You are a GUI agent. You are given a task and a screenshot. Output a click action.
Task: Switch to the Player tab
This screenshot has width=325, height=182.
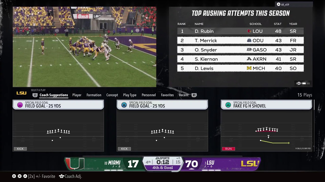click(x=77, y=95)
